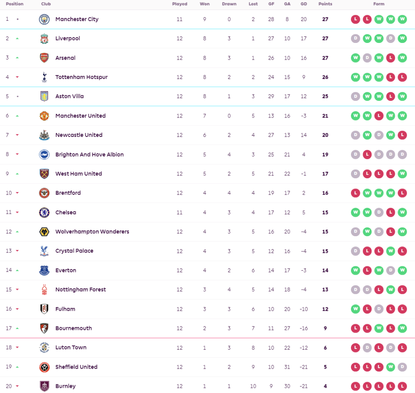Viewport: 415px width, 393px height.
Task: Expand the Manchester United row position arrow
Action: [x=17, y=116]
